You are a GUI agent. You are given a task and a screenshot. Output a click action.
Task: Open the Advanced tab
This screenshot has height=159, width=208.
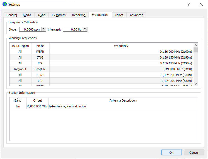[136, 15]
